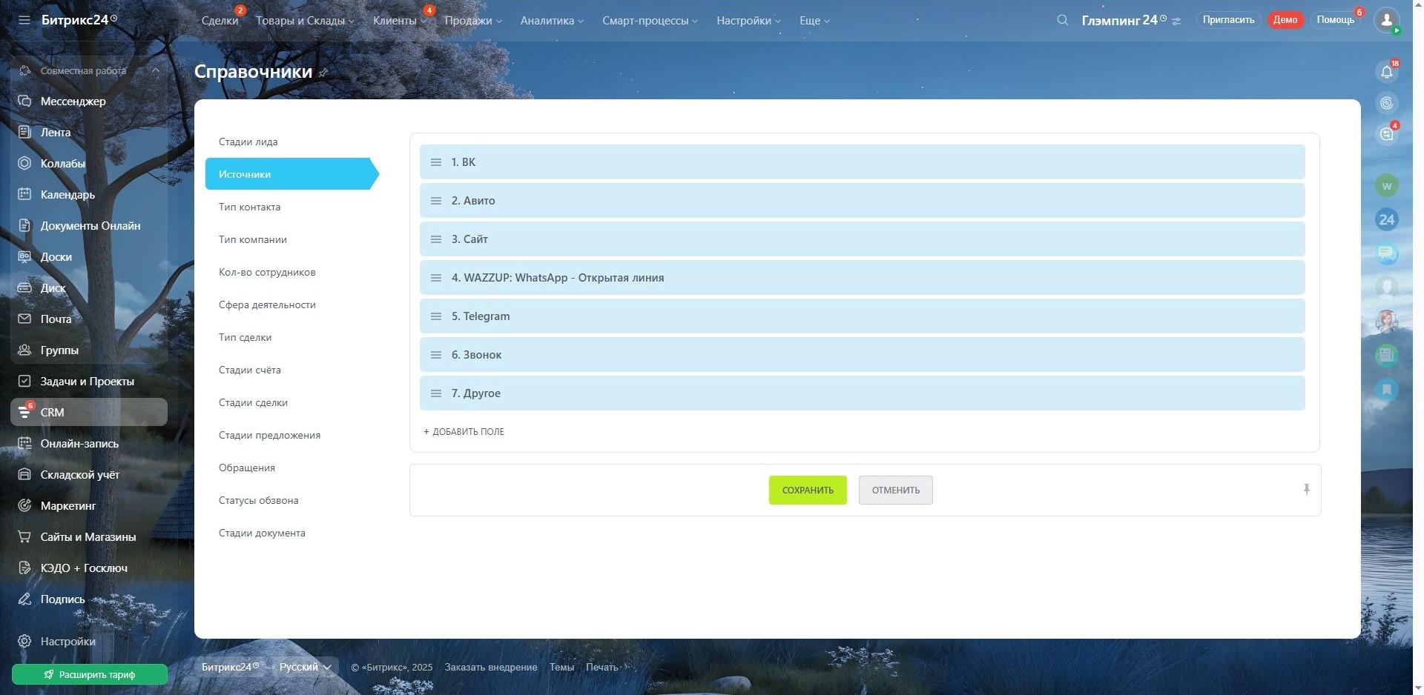Open the search magnifier icon in header
This screenshot has width=1424, height=695.
coord(1063,20)
